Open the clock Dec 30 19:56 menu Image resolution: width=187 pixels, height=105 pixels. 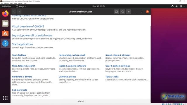point(99,6)
